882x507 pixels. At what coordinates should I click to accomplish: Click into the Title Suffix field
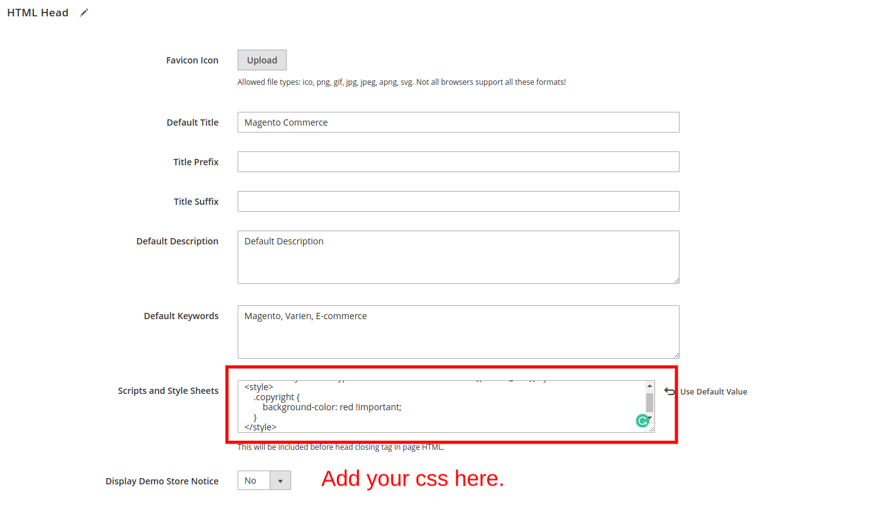click(x=458, y=202)
